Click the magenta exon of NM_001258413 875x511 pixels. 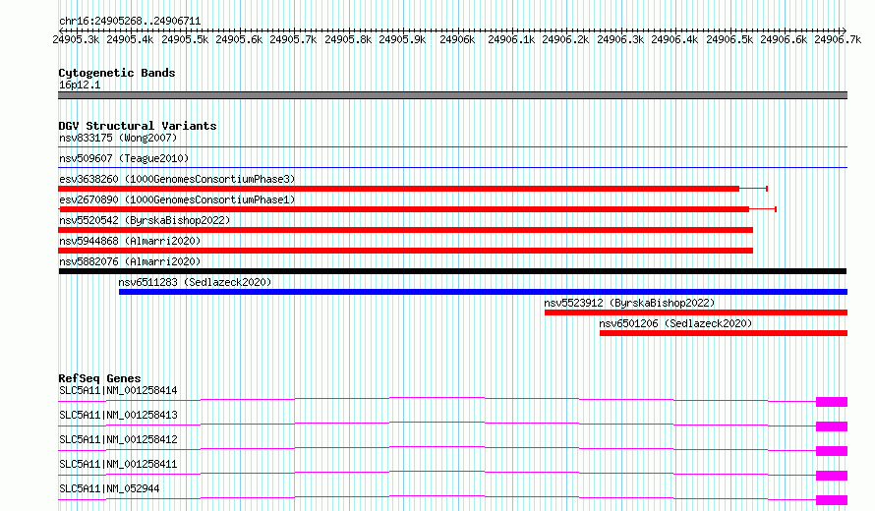(832, 426)
